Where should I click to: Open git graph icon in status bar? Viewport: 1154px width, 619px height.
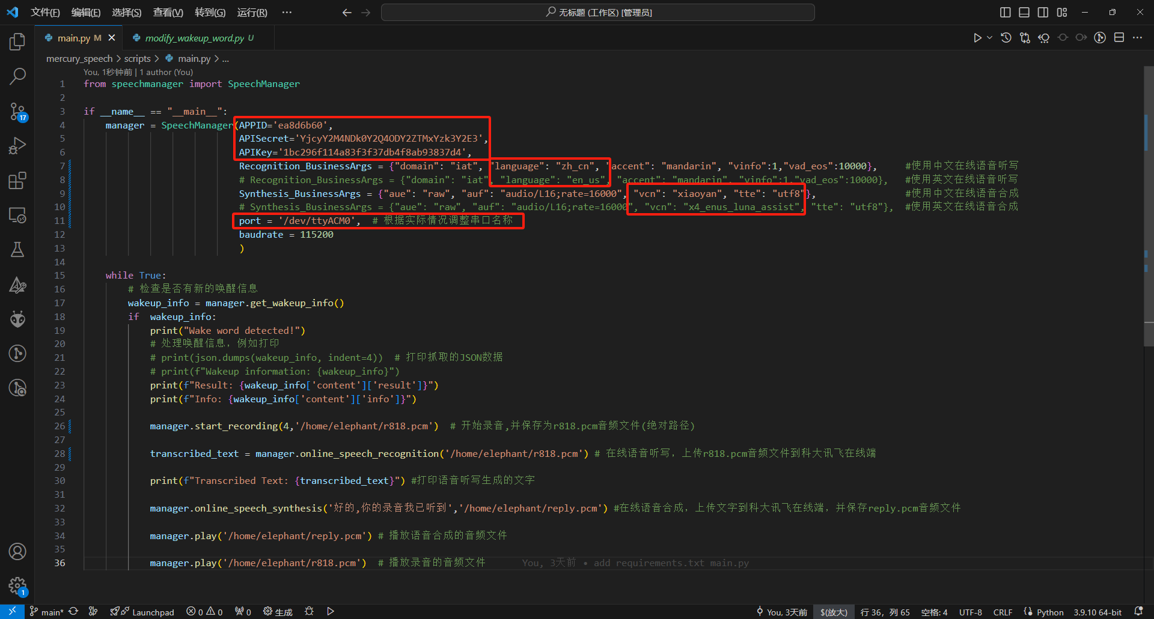click(x=93, y=611)
